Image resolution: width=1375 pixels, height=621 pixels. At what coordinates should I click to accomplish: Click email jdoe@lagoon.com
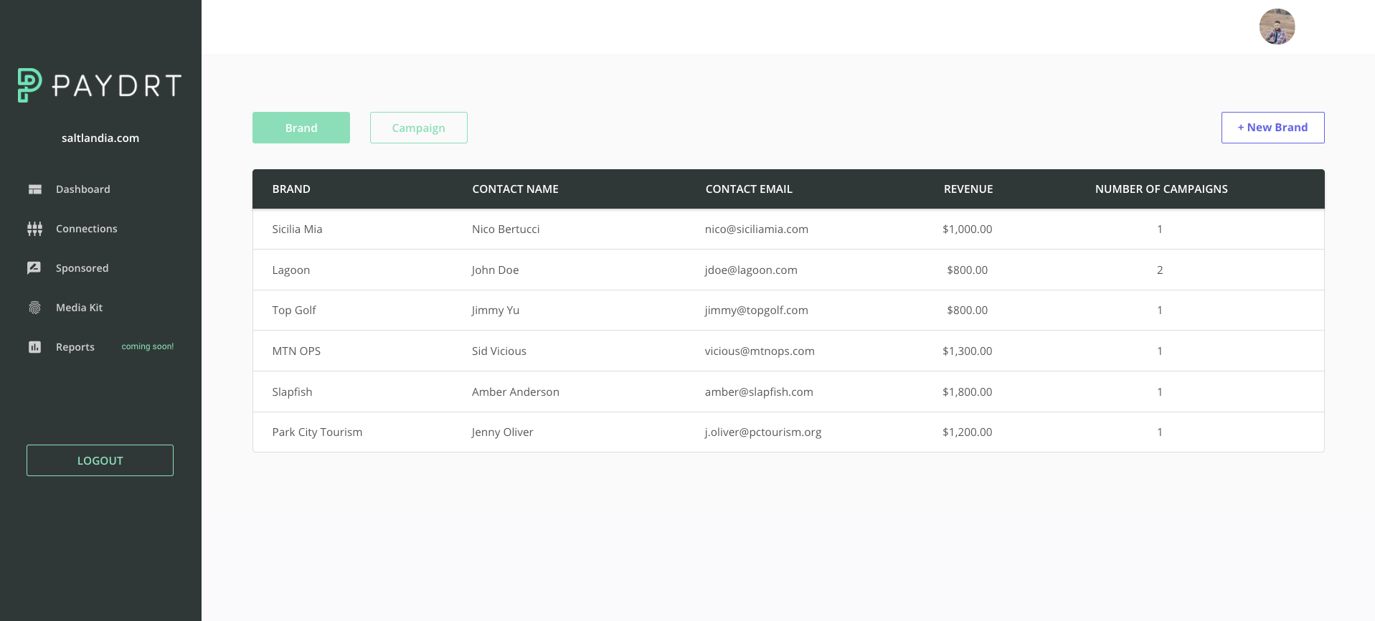click(751, 270)
